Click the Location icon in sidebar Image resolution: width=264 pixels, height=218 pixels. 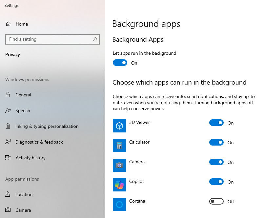pyautogui.click(x=8, y=194)
